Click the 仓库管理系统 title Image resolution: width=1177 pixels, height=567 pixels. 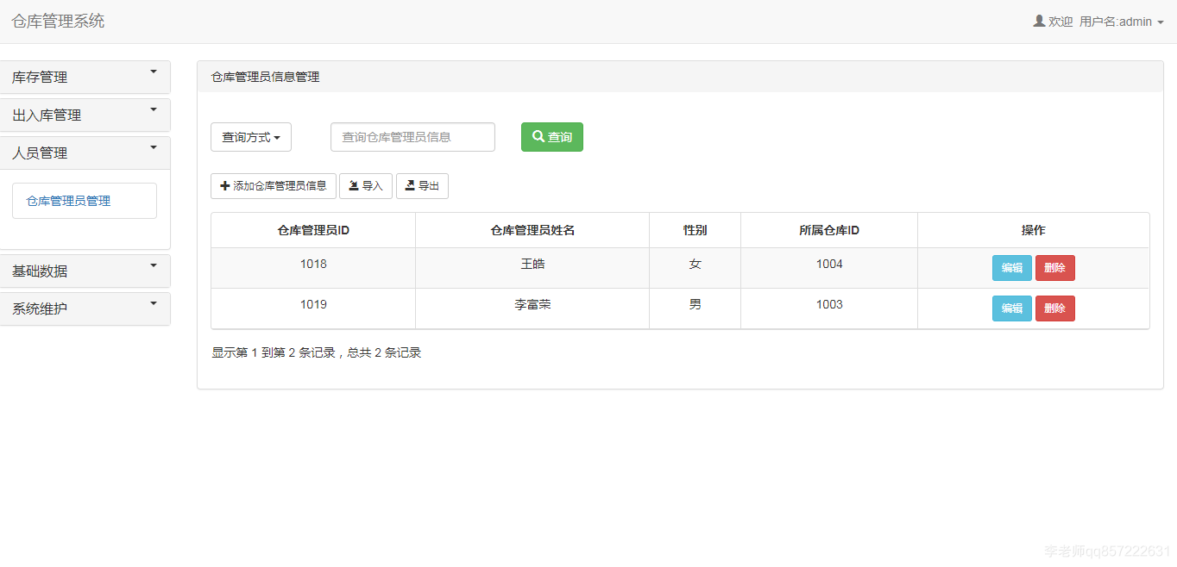(x=57, y=21)
